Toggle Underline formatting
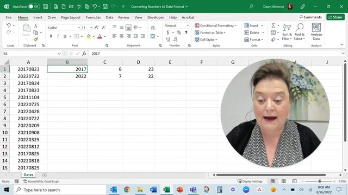Image resolution: width=348 pixels, height=195 pixels. click(x=65, y=36)
